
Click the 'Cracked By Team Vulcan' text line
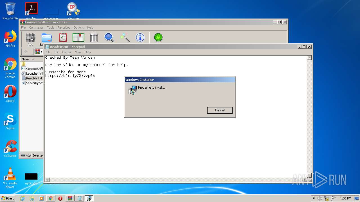(70, 58)
